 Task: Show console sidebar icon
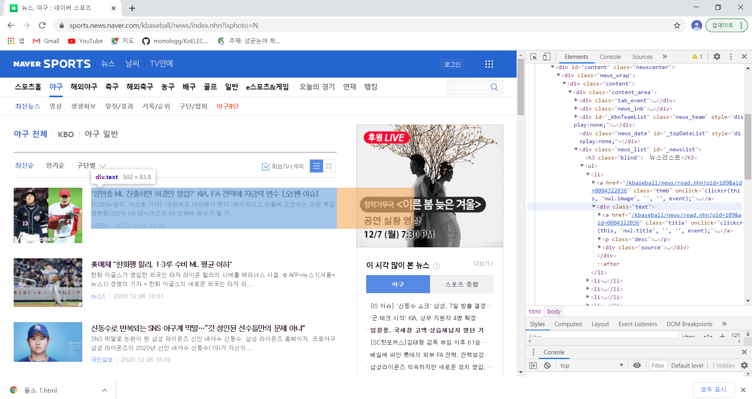tap(533, 365)
